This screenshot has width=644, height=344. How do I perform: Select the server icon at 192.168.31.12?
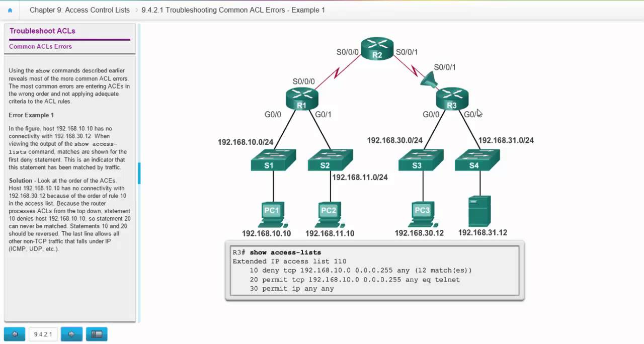click(479, 211)
